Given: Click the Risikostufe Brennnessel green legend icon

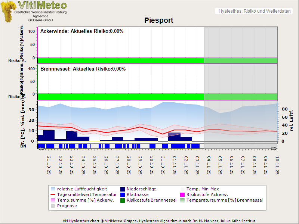Looking at the screenshot, I should [x=123, y=200].
